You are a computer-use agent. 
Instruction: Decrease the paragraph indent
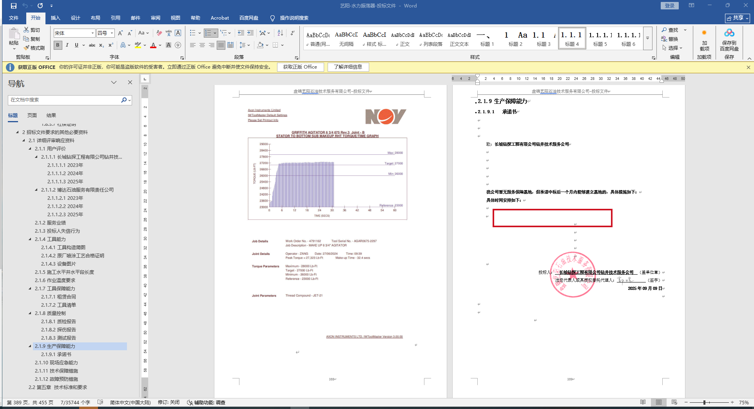pyautogui.click(x=241, y=33)
